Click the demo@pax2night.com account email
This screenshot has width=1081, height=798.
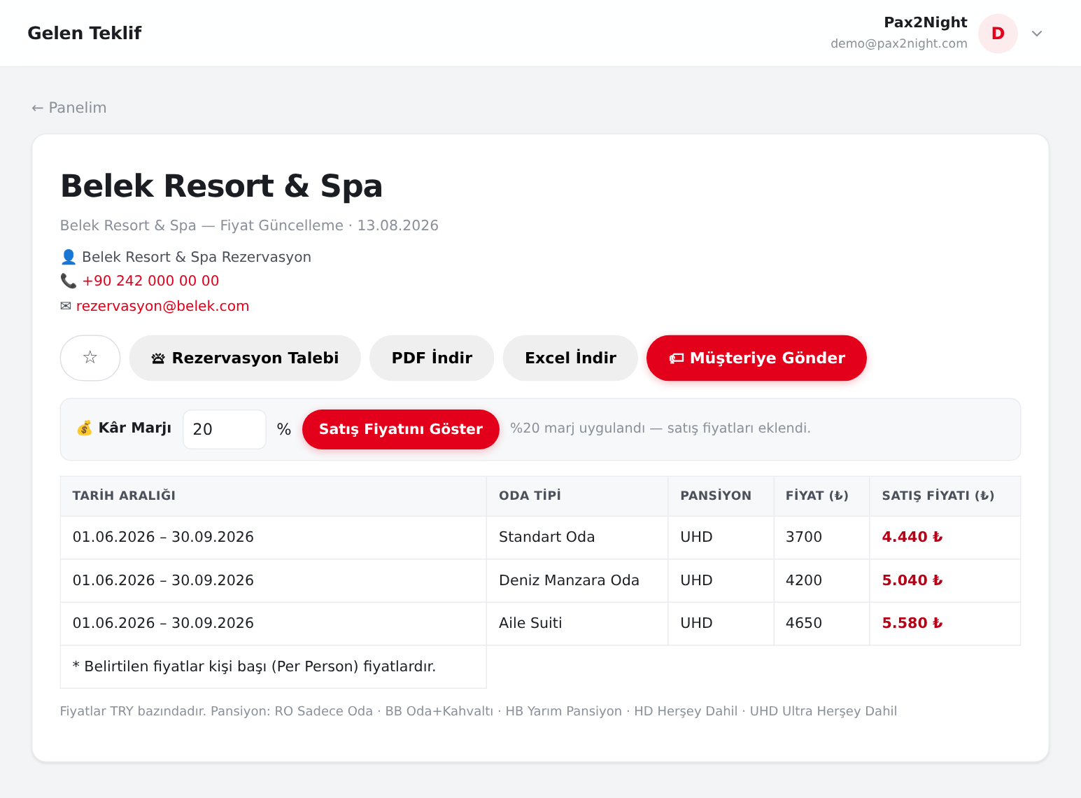click(x=899, y=43)
